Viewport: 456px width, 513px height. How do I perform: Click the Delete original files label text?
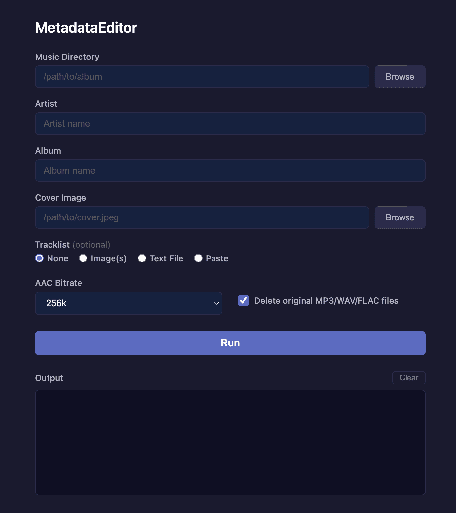pyautogui.click(x=326, y=301)
